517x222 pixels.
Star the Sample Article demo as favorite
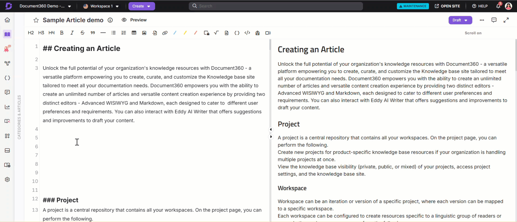tap(36, 20)
